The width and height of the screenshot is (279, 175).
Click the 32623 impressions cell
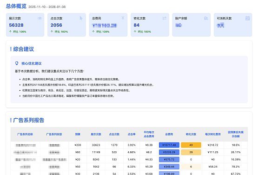pos(96,145)
